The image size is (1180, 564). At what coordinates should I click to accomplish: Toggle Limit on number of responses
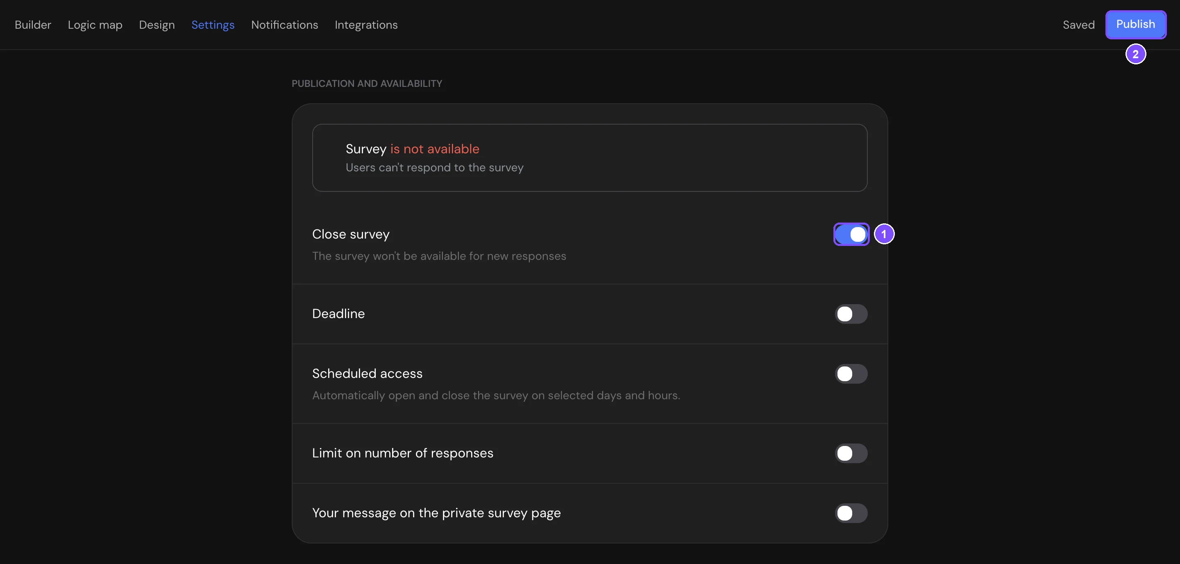[851, 453]
